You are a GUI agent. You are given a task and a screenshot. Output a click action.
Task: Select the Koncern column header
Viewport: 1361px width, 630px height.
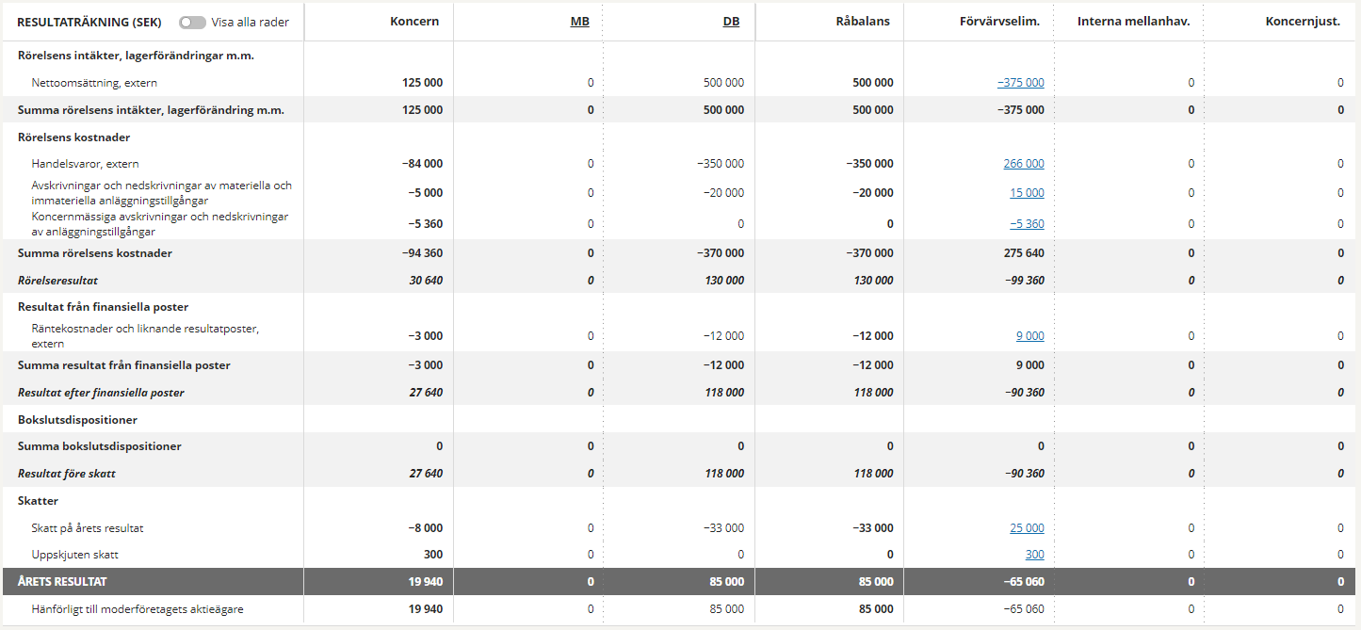coord(414,22)
